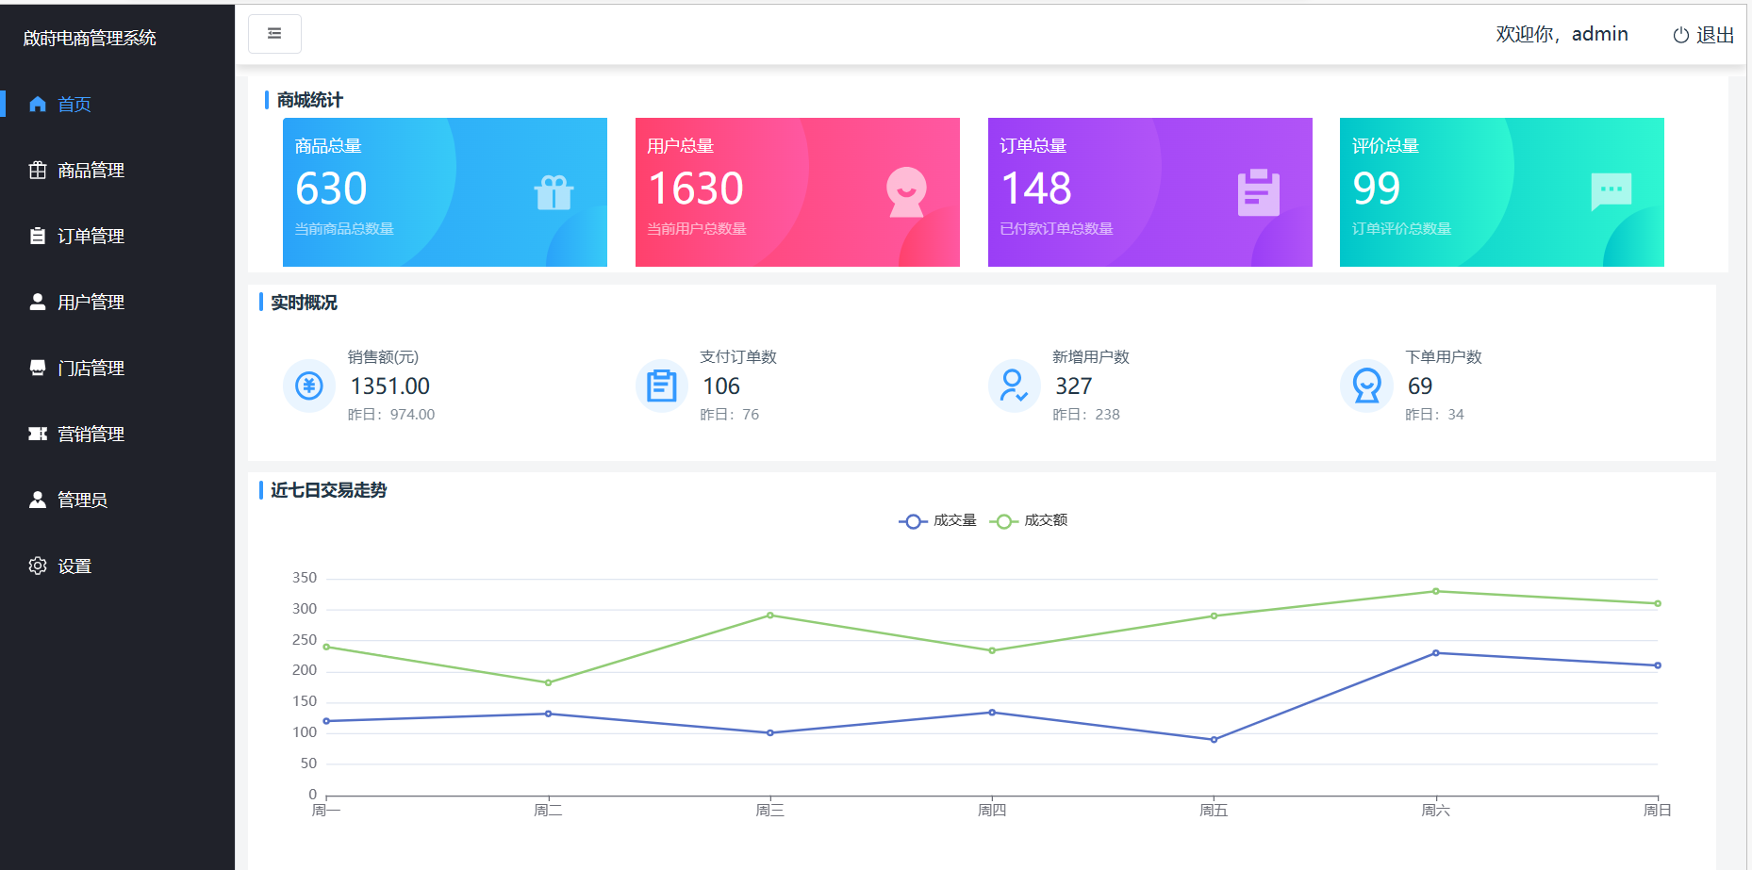Click the face icon on 用户总量 card
This screenshot has width=1752, height=870.
[906, 192]
